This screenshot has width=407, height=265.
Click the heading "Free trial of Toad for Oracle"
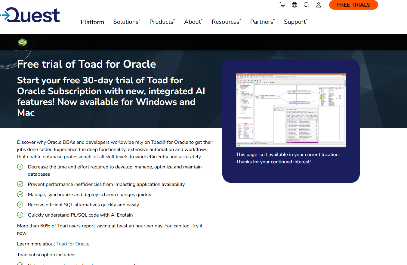click(x=87, y=64)
